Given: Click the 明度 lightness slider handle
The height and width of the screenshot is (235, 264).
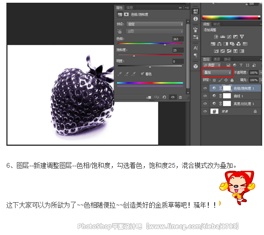Looking at the screenshot, I should (x=150, y=67).
